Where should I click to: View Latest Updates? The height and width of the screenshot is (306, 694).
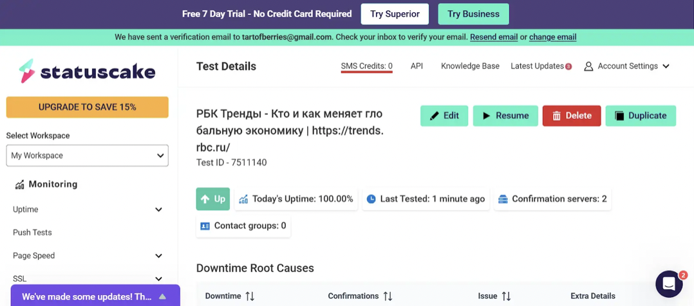(537, 66)
